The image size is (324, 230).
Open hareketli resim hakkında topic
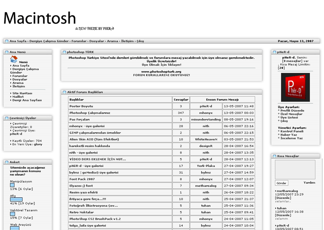(90, 146)
